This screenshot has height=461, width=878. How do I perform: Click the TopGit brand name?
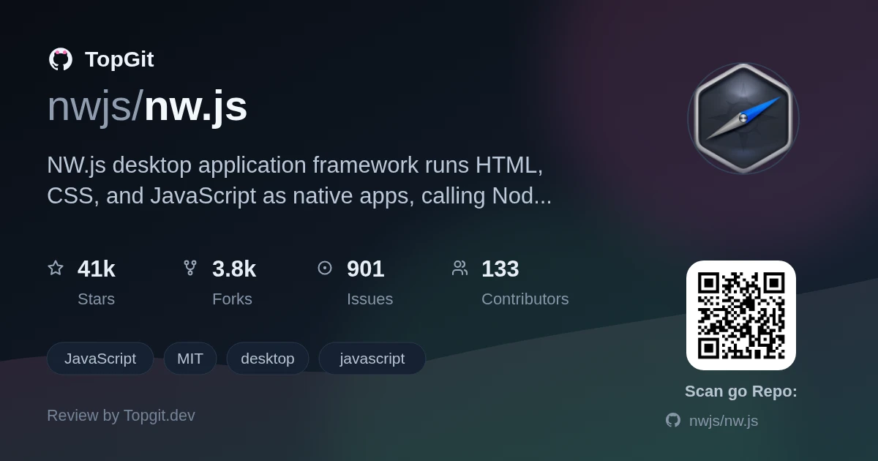tap(119, 59)
